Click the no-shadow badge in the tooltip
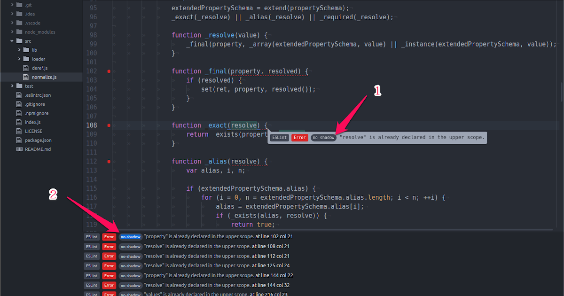 point(323,138)
